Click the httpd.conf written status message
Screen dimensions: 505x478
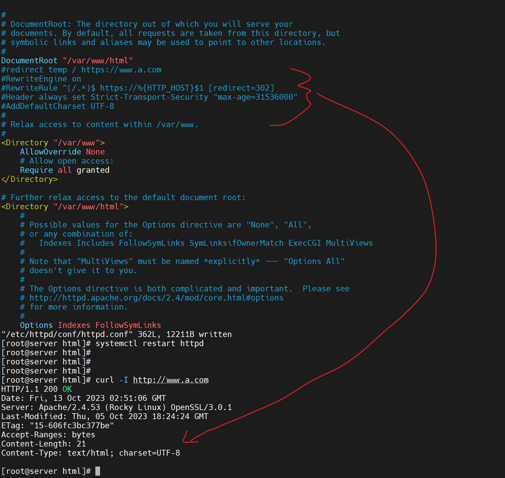pos(117,334)
